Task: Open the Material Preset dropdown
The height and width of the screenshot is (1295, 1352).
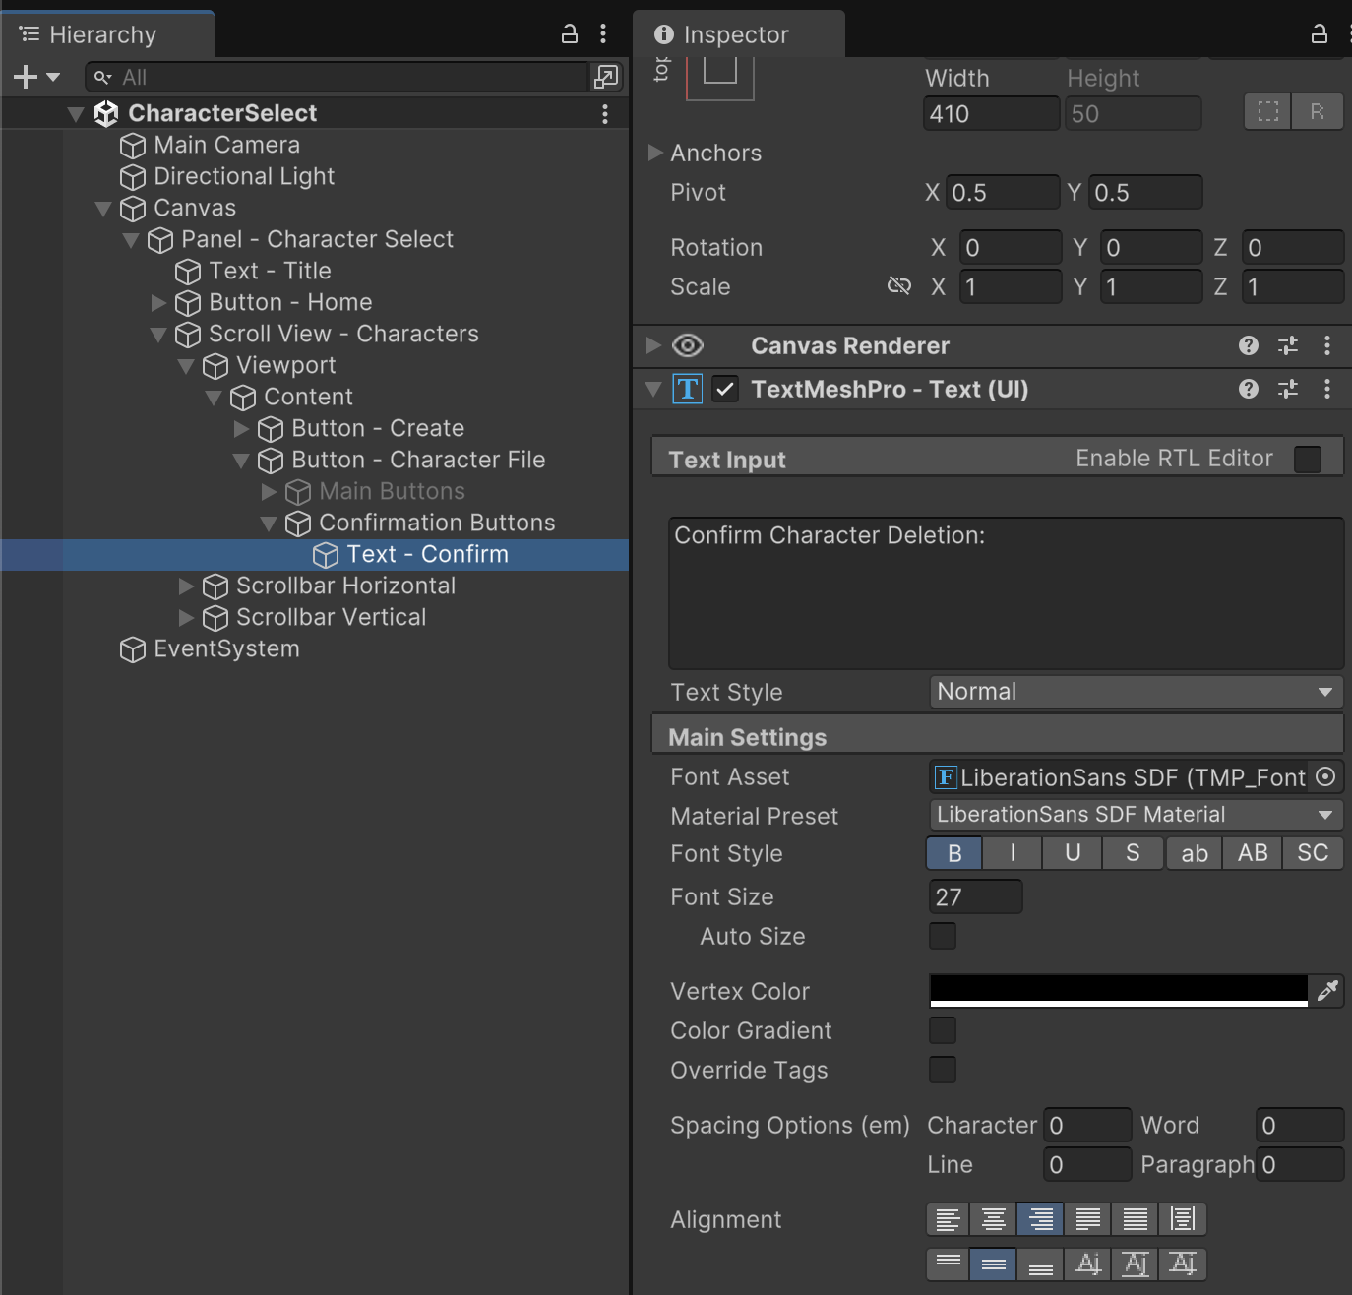Action: (1136, 815)
